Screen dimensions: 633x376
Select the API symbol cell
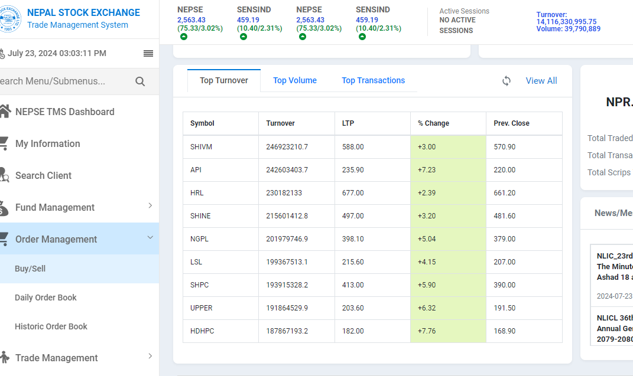click(221, 169)
